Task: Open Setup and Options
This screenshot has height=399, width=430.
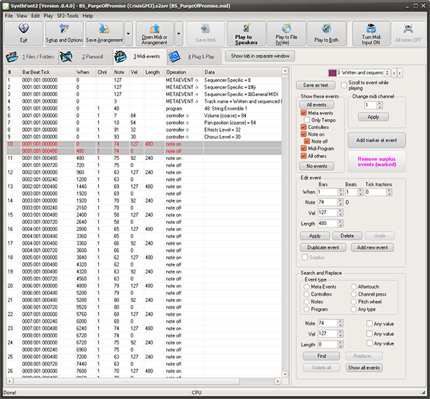Action: [64, 33]
